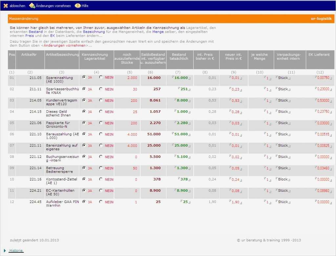The width and height of the screenshot is (336, 256).
Task: Click article name EC-Kartenhüllen (AE 50)
Action: tap(60, 192)
